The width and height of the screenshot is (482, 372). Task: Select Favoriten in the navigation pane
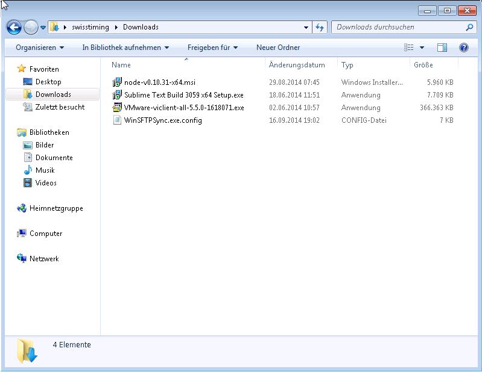point(44,69)
